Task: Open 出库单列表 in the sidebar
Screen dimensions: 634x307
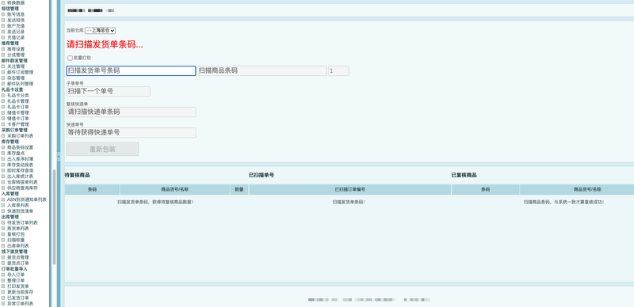Action: tap(18, 245)
